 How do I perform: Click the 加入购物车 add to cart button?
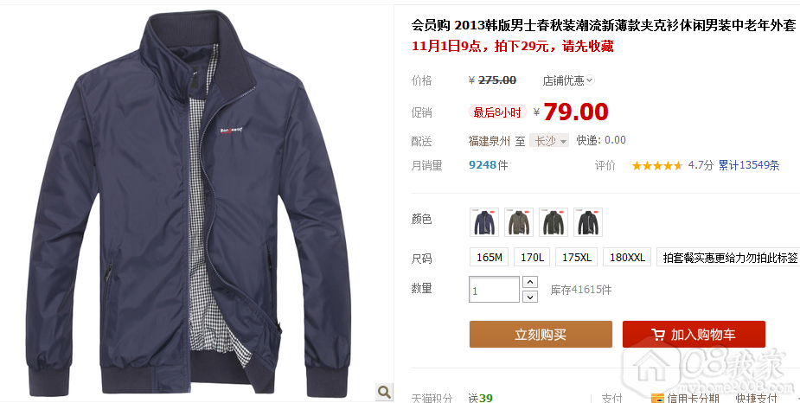(x=694, y=334)
